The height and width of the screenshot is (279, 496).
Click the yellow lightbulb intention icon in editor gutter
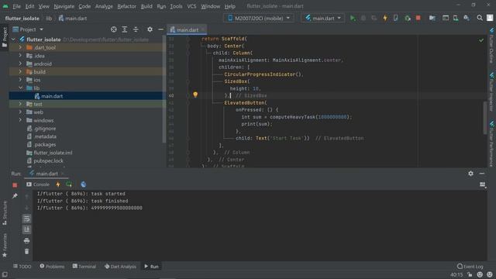(195, 95)
